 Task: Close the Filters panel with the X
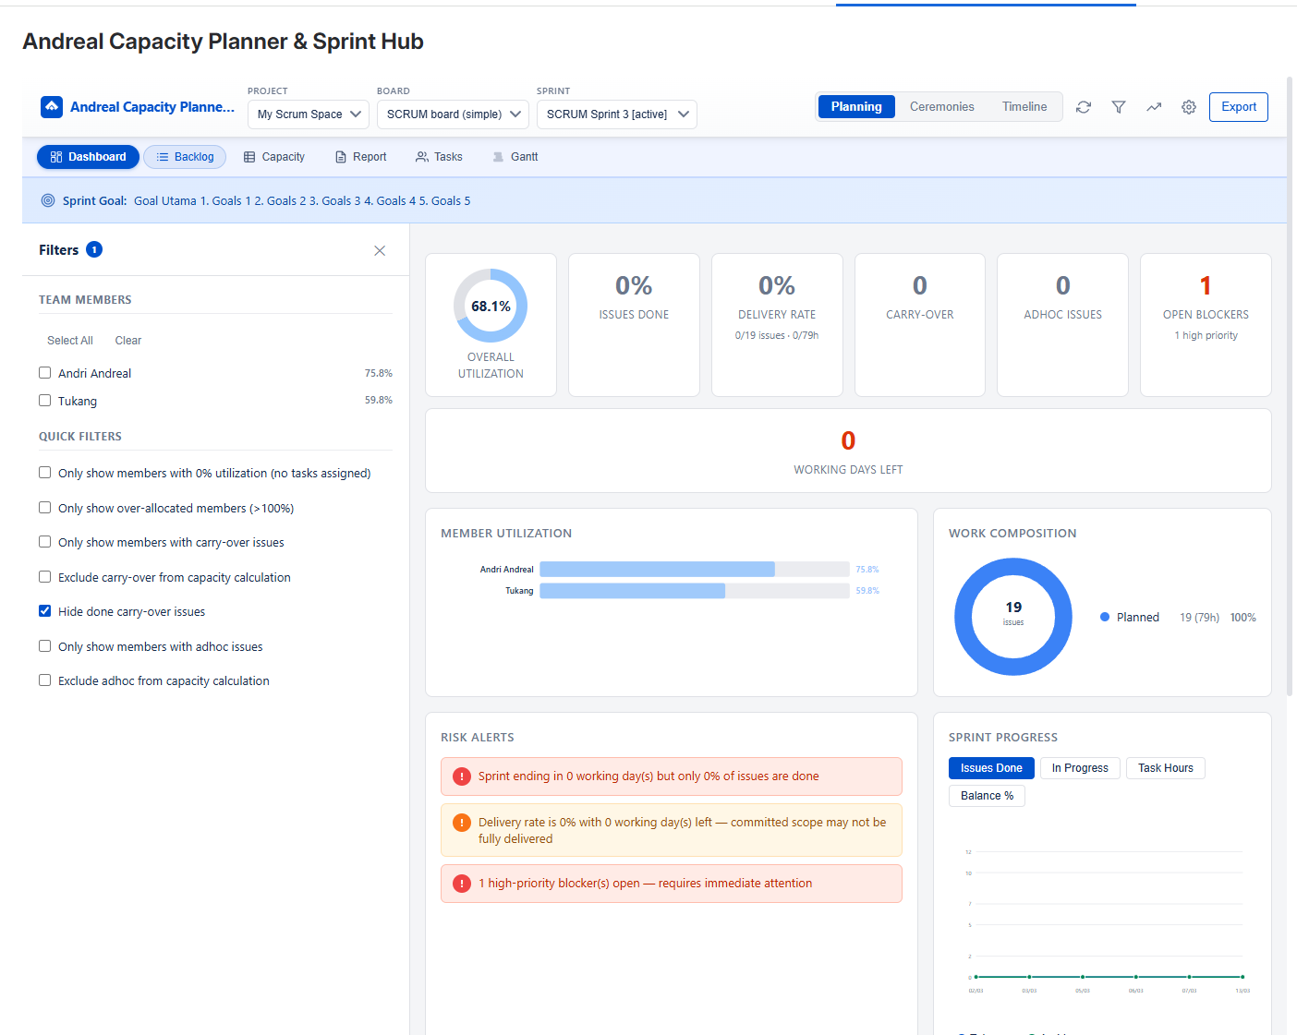(x=379, y=249)
